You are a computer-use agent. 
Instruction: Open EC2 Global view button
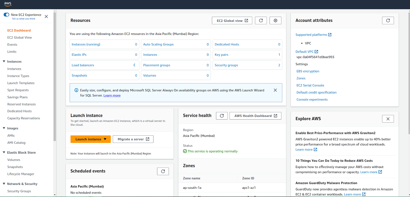[232, 21]
